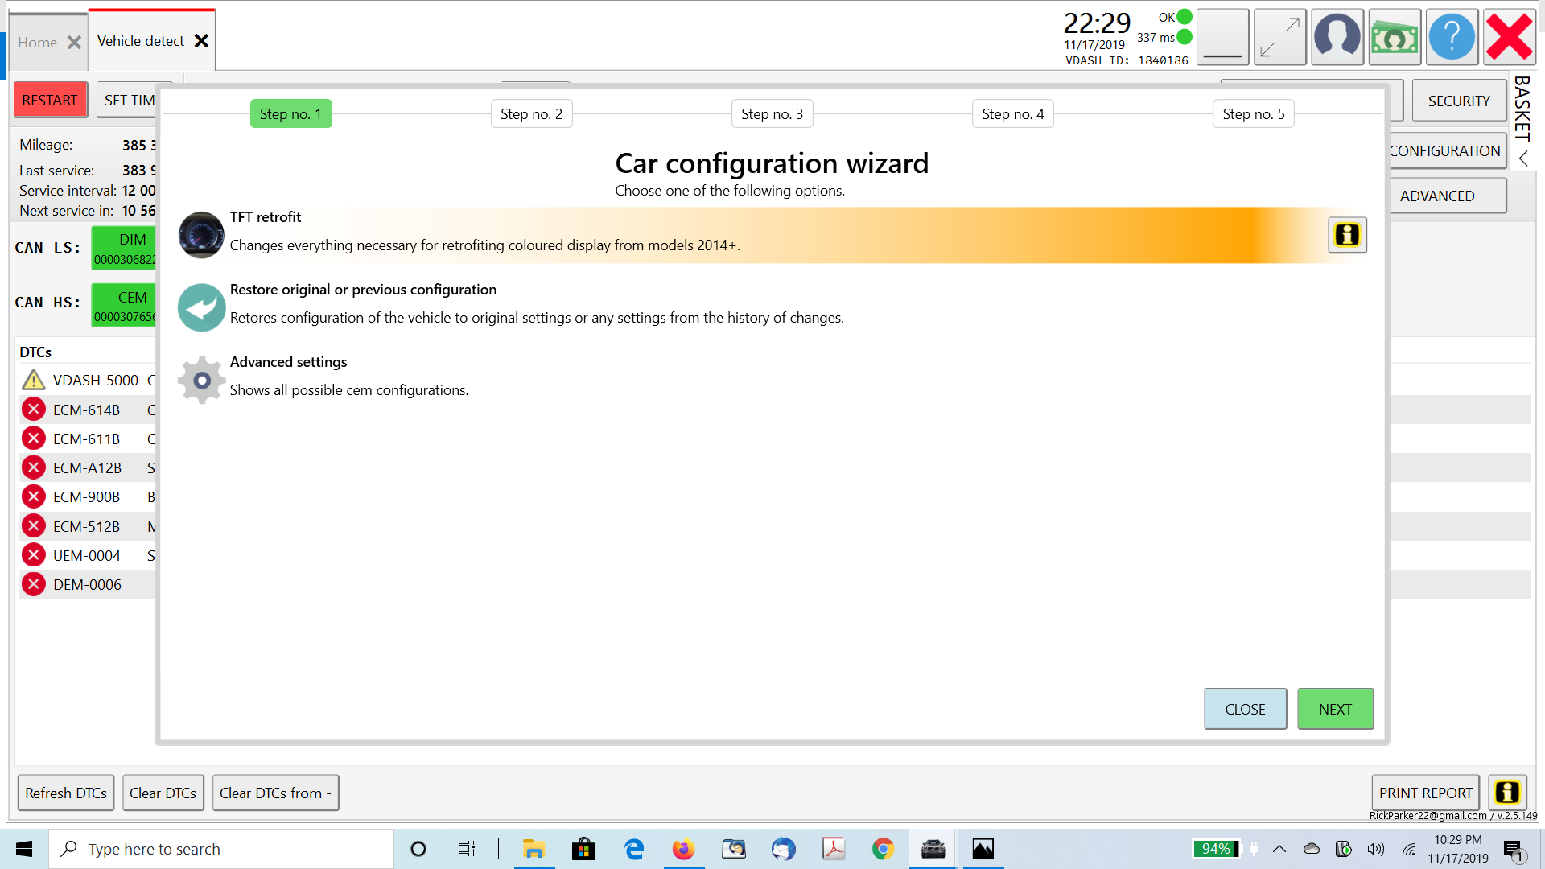Select the TFT retrofit gauge icon

click(x=201, y=235)
